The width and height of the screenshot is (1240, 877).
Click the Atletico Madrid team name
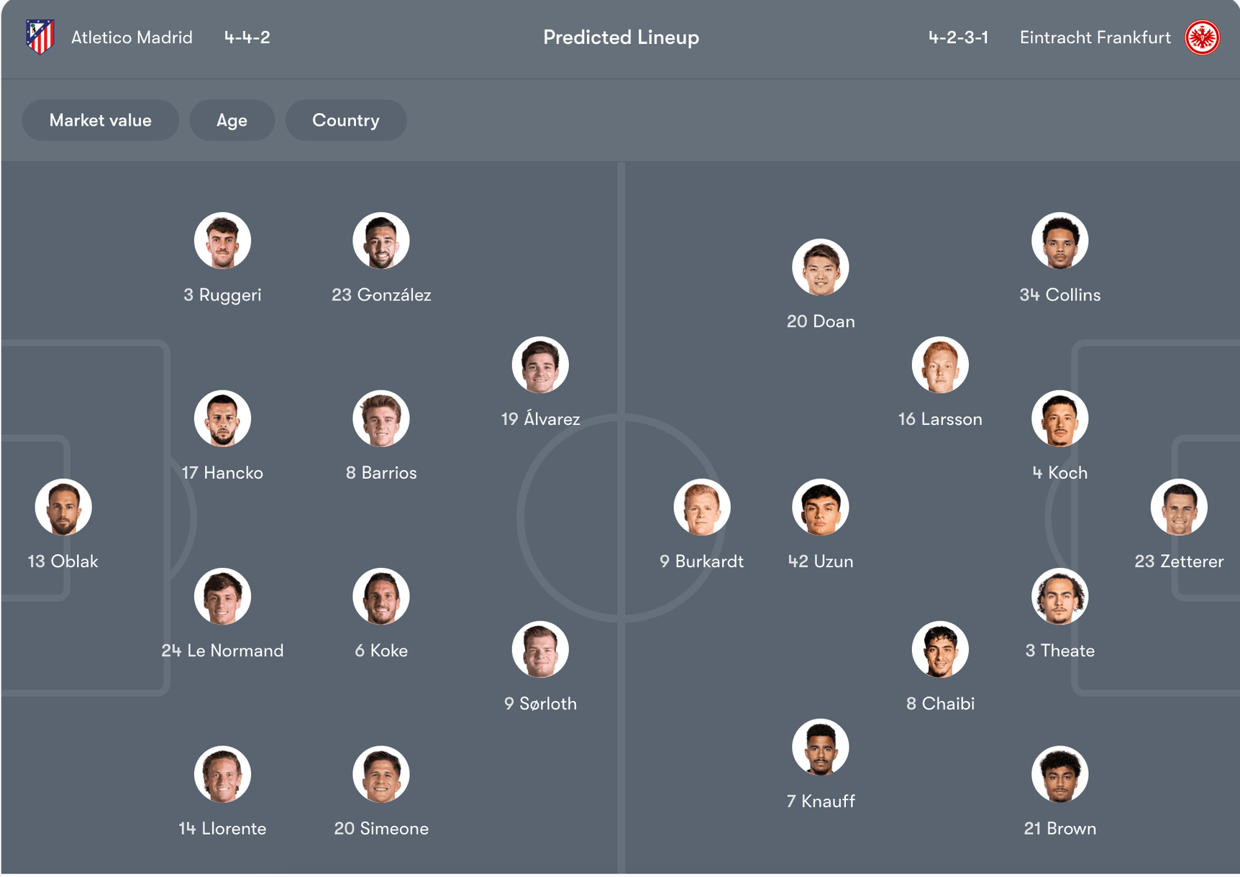[x=132, y=37]
